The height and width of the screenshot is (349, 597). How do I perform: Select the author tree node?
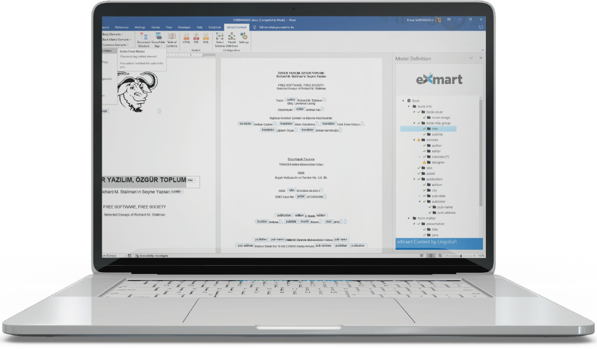pyautogui.click(x=437, y=146)
